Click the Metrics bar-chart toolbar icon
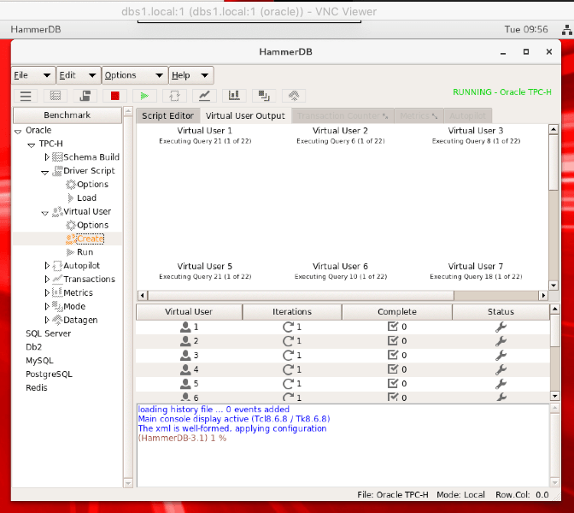The image size is (574, 513). [x=234, y=96]
